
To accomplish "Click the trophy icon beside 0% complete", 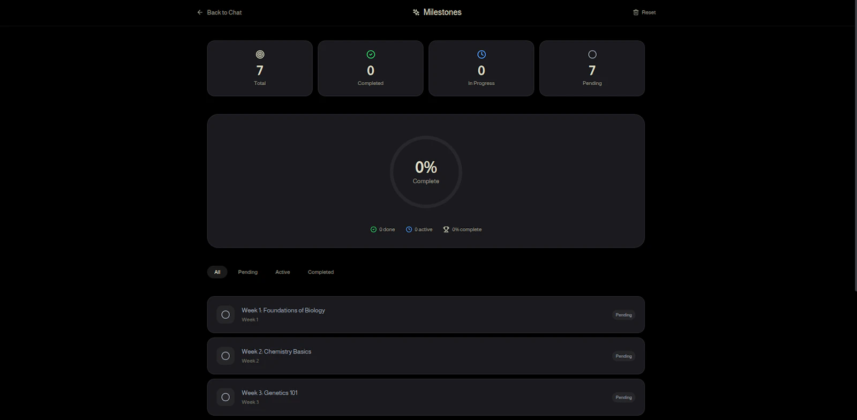I will 446,229.
